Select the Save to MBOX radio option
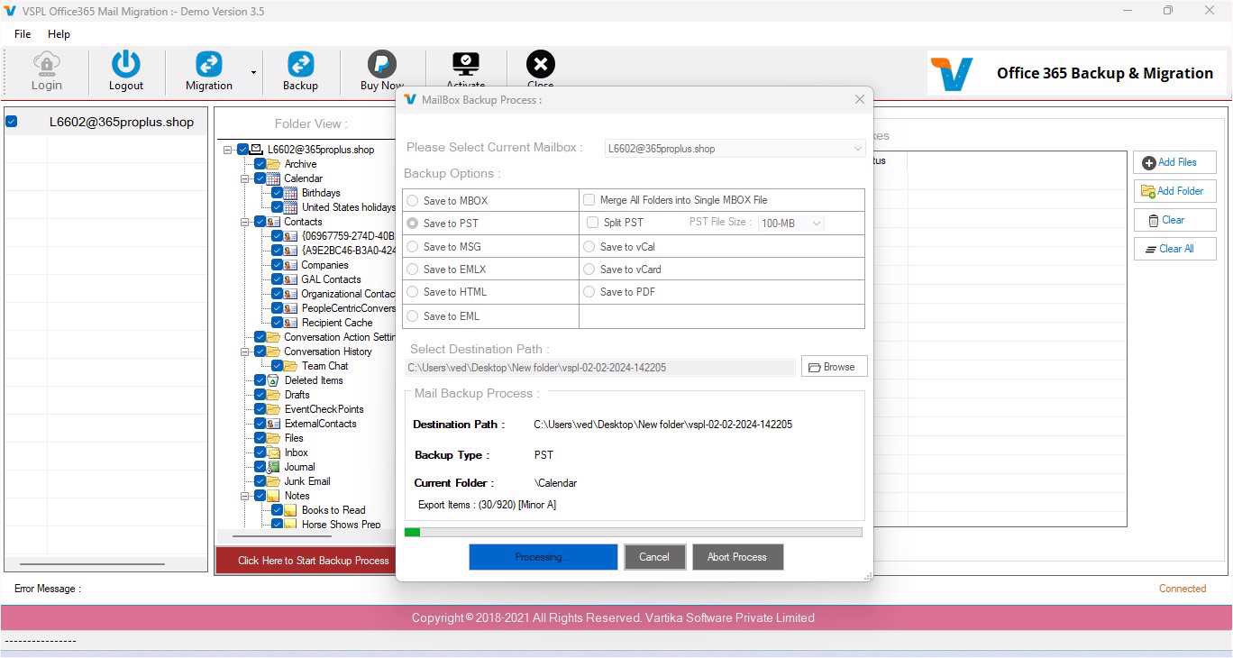Image resolution: width=1233 pixels, height=658 pixels. click(x=413, y=201)
